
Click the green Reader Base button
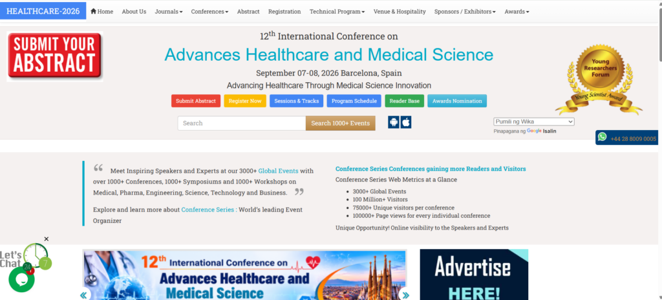point(405,101)
